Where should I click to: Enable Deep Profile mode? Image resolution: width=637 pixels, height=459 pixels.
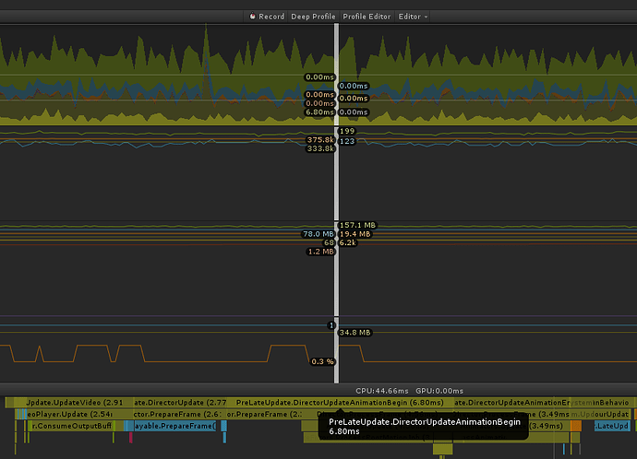coord(313,17)
